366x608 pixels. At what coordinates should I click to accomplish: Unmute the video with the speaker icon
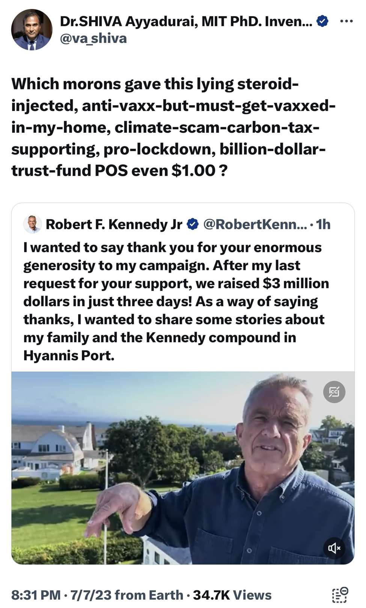(334, 548)
